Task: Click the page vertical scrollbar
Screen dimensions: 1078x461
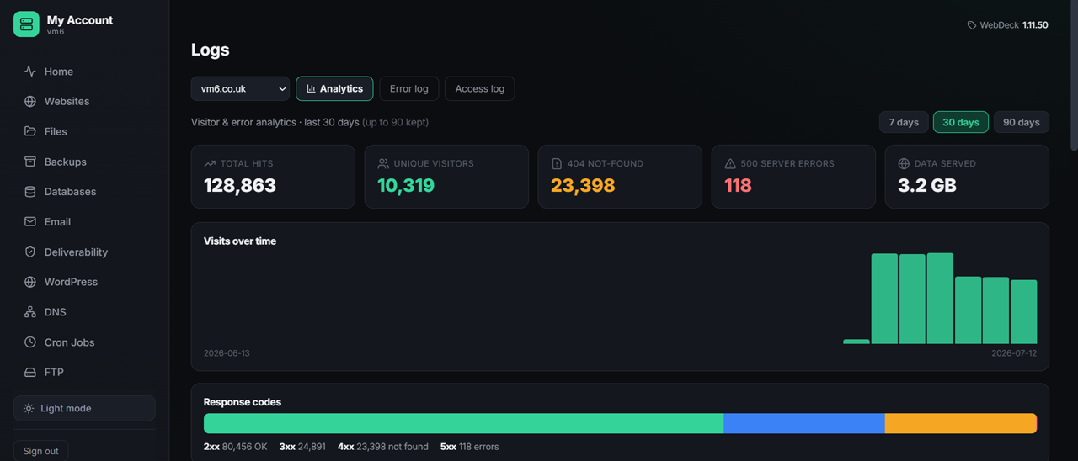Action: [x=1073, y=76]
